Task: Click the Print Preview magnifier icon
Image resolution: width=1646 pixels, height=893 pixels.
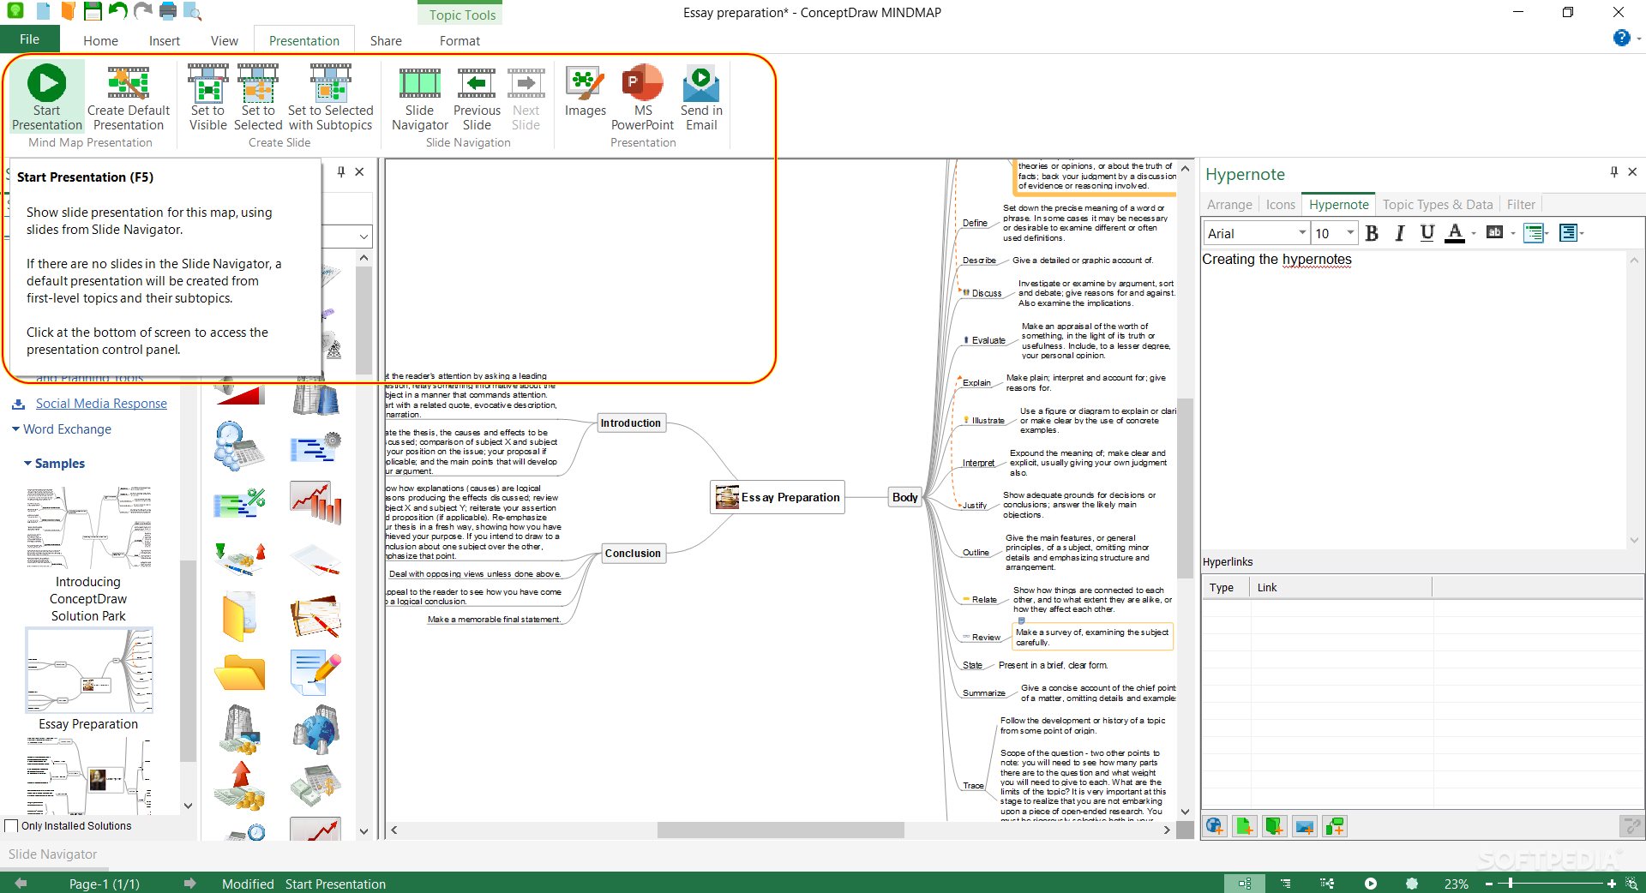Action: click(193, 11)
